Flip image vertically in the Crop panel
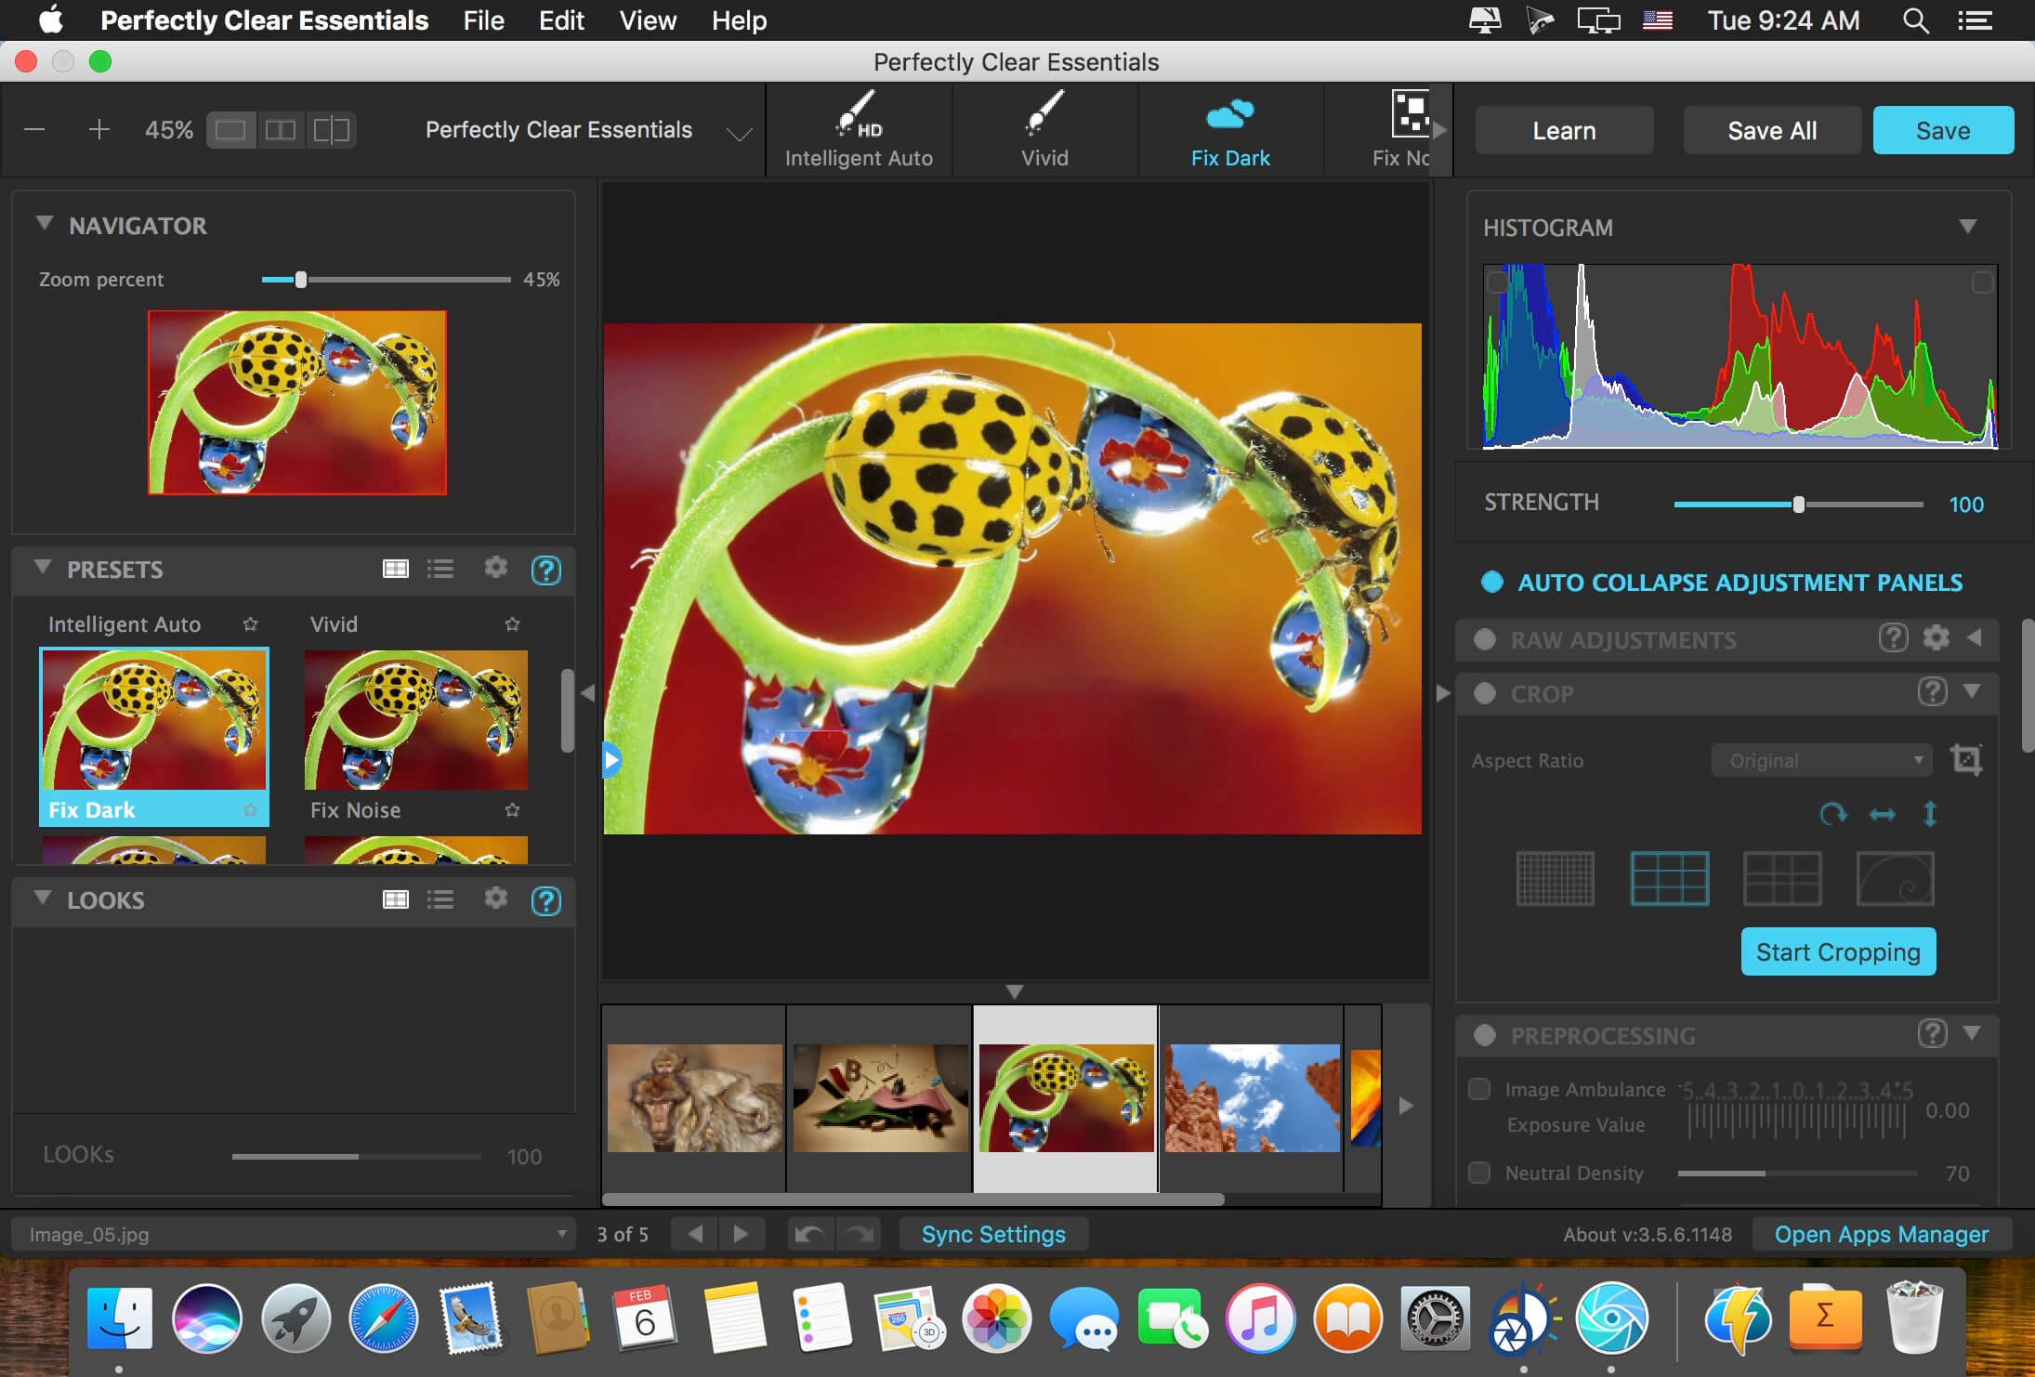Screen dimensions: 2035x1377 (1930, 815)
